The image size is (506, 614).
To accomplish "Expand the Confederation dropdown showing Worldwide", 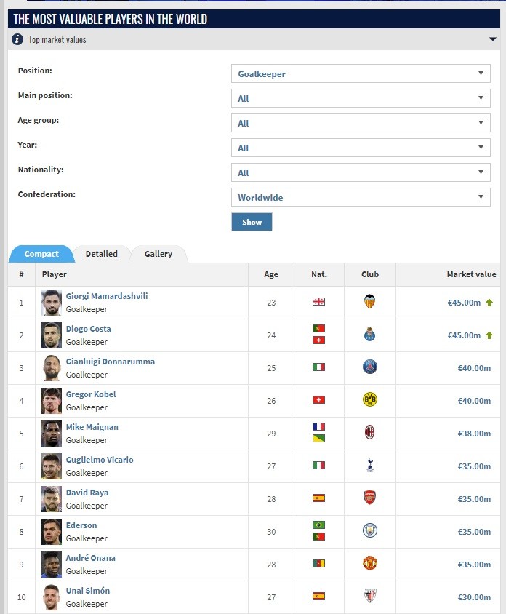I will 361,197.
